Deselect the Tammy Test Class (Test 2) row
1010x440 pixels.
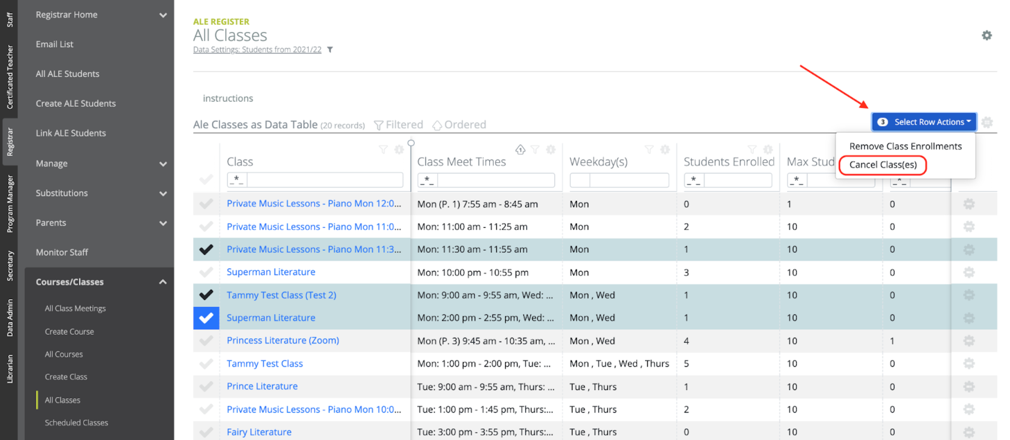206,295
